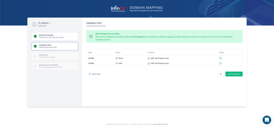Click the Status column header
This screenshot has width=274, height=127.
pyautogui.click(x=222, y=52)
